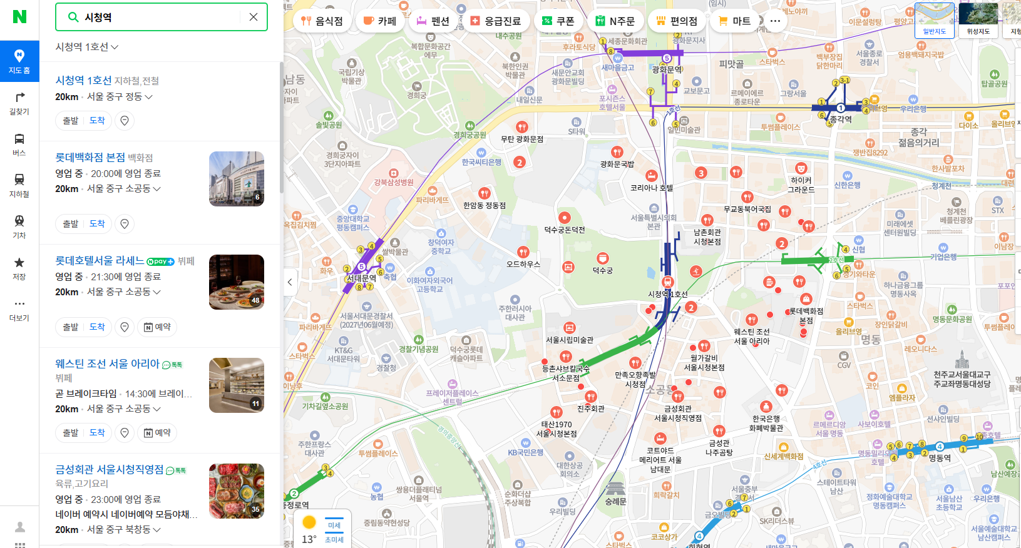This screenshot has width=1021, height=548.
Task: Open Naver home via green N logo
Action: (19, 17)
